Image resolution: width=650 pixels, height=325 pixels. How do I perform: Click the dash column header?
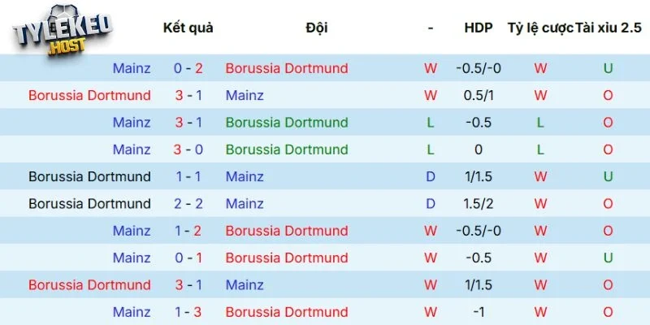tap(431, 28)
